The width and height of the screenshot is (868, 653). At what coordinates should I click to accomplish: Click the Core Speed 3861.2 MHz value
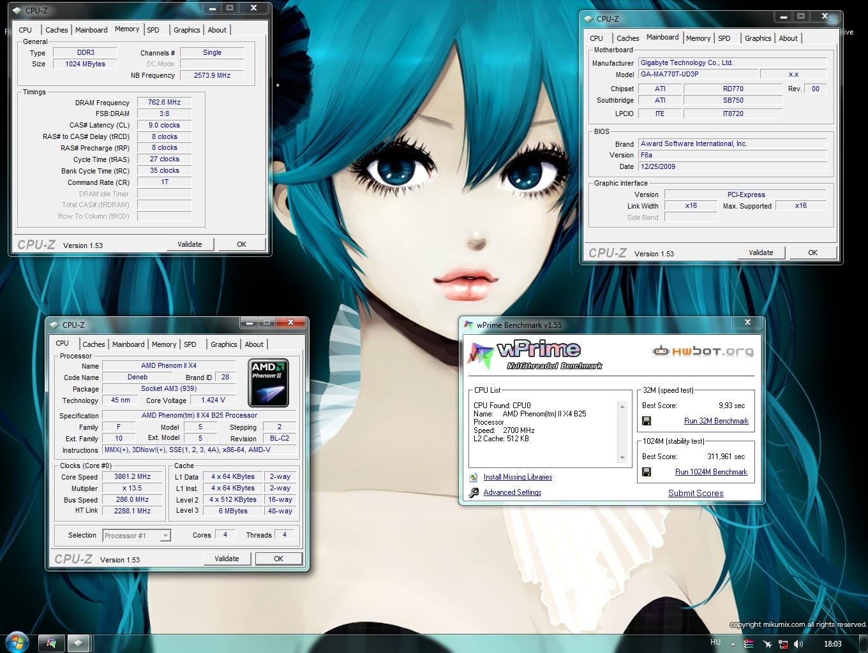pos(132,476)
